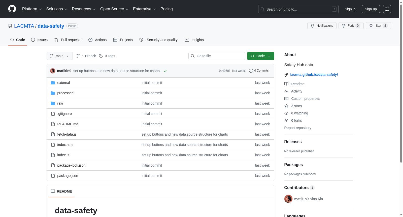This screenshot has height=217, width=403.
Task: Open the Actions tab
Action: pos(97,40)
